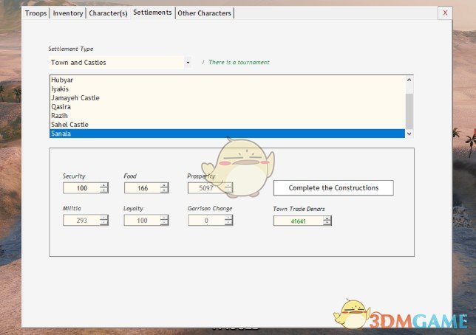Select Jamayeh Castle in the list
Viewport: 476px width, 335px height.
click(x=227, y=97)
